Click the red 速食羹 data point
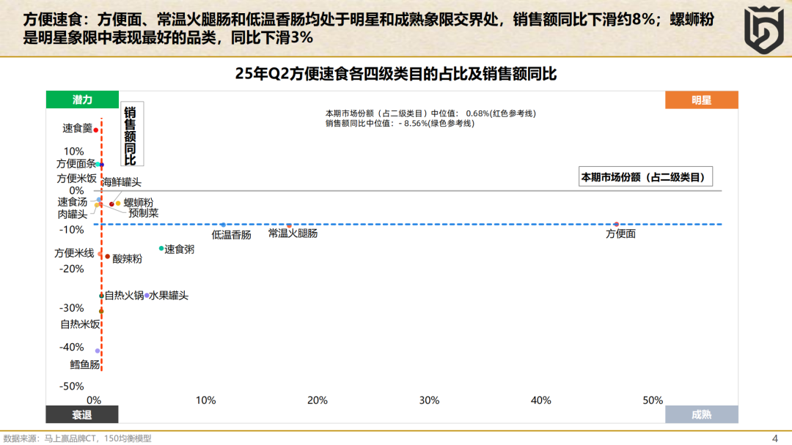The height and width of the screenshot is (445, 792). coord(96,130)
